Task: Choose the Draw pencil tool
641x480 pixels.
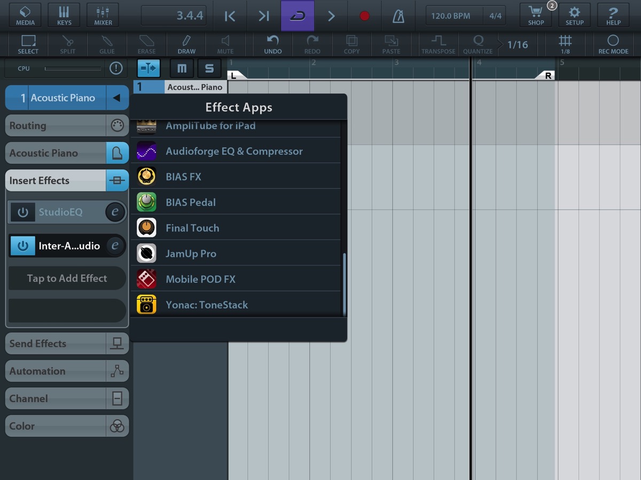Action: (186, 44)
